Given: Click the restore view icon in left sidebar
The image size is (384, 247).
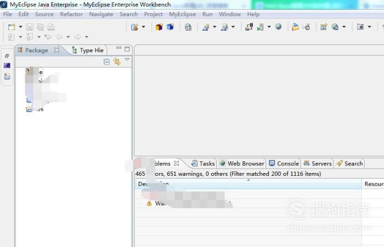Looking at the screenshot, I should pos(7,56).
